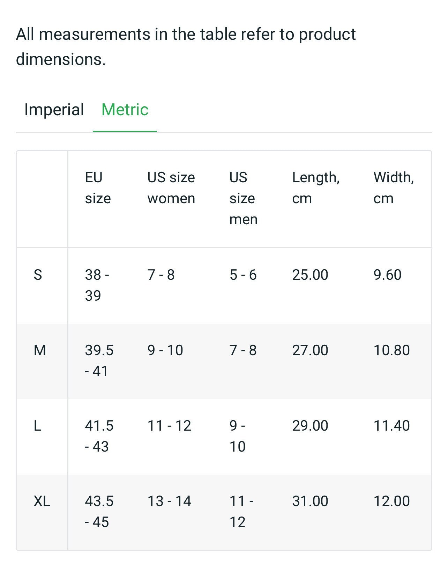The image size is (448, 585).
Task: Click the Width, cm column header
Action: click(393, 188)
